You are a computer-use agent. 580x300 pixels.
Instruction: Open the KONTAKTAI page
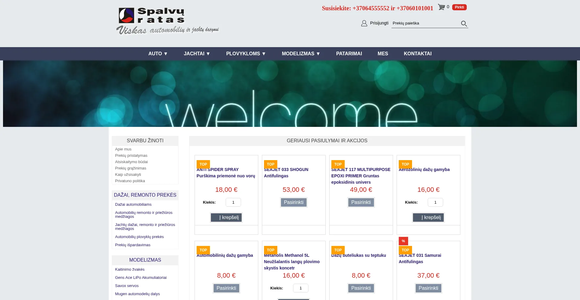click(x=417, y=54)
